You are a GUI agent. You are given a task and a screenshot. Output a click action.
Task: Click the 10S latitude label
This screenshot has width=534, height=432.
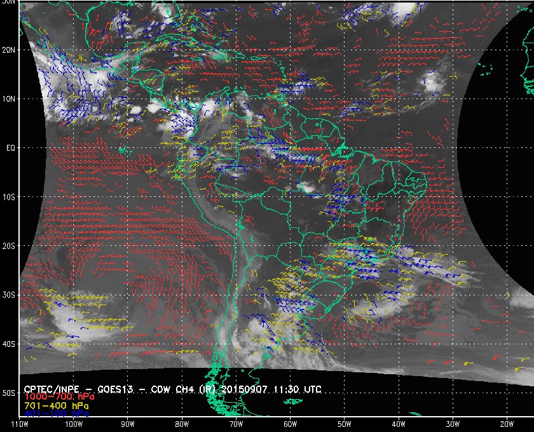pos(8,197)
